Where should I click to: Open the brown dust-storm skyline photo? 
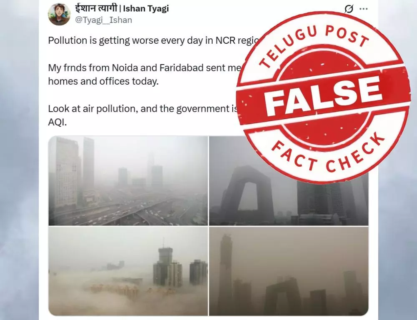(289, 271)
